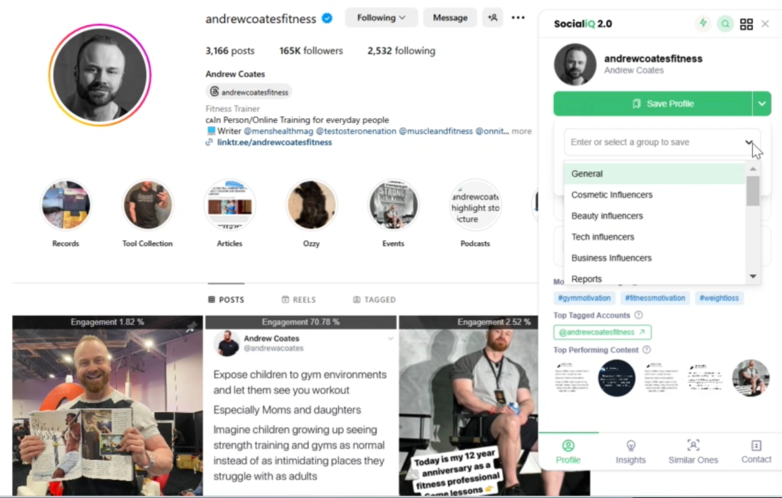Click the info icon beside Top Tagged Accounts

pos(639,315)
